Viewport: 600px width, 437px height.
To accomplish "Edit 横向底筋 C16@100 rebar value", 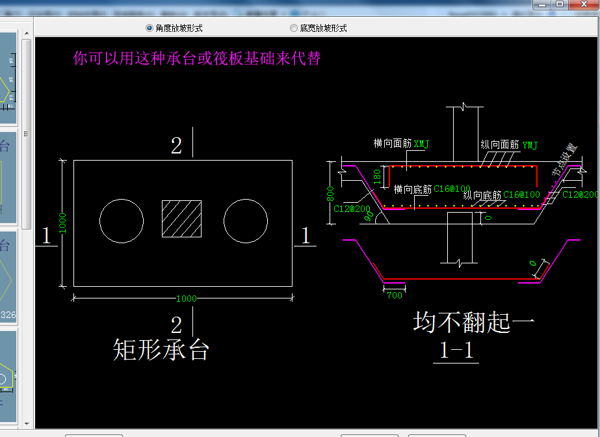I will tap(451, 189).
